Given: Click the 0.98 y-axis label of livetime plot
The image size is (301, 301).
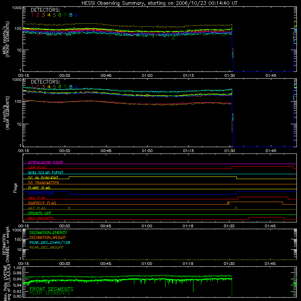Looking at the screenshot, I should pos(17,273).
